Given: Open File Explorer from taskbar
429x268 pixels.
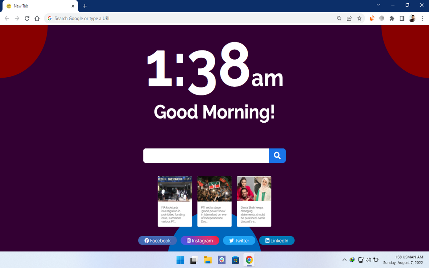Looking at the screenshot, I should click(208, 260).
